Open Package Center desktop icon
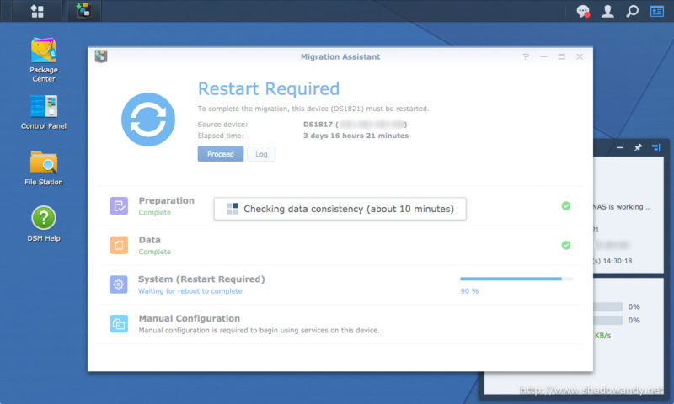 44,60
